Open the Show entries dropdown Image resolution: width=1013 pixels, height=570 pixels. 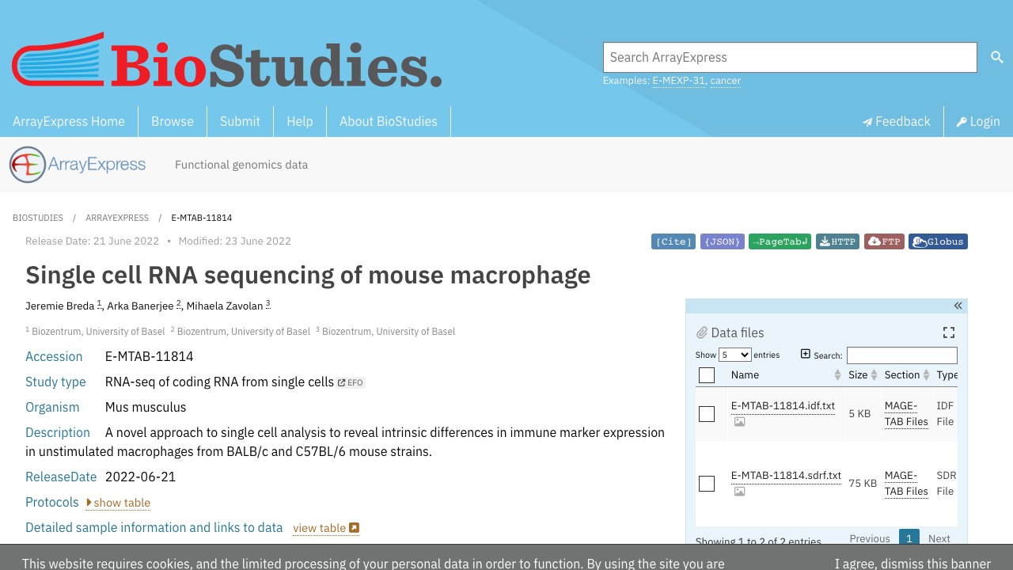[734, 355]
